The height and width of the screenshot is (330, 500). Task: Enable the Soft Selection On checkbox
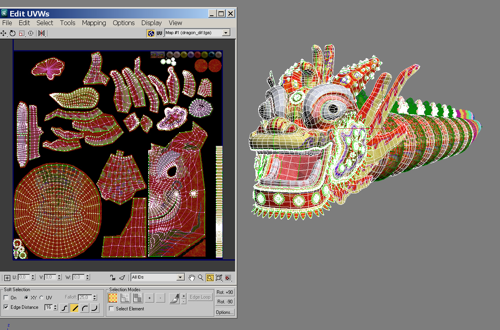[x=5, y=297]
